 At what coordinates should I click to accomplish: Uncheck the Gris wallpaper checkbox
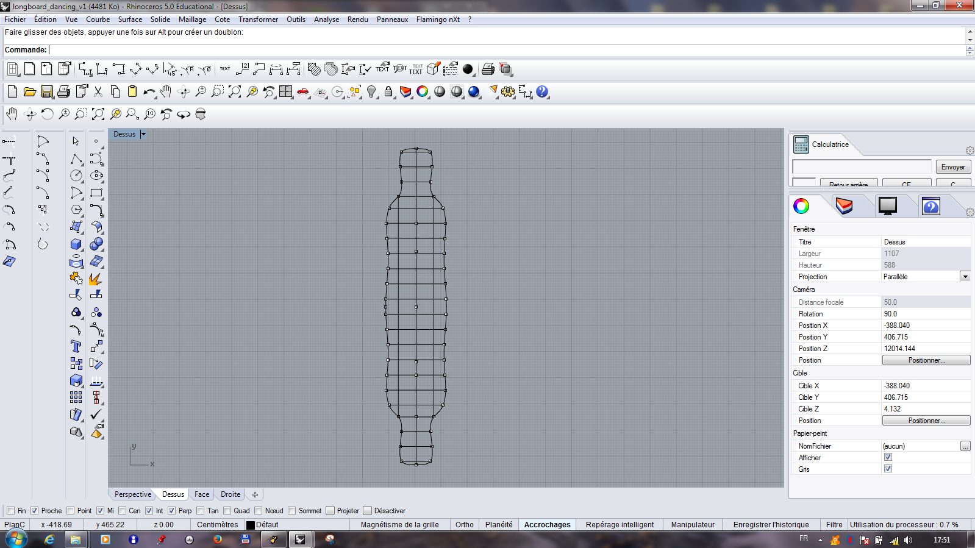888,469
